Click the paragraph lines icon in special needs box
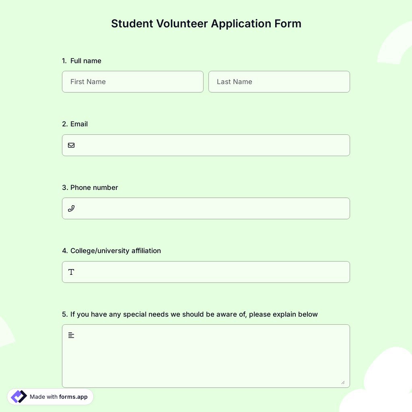 [70, 335]
